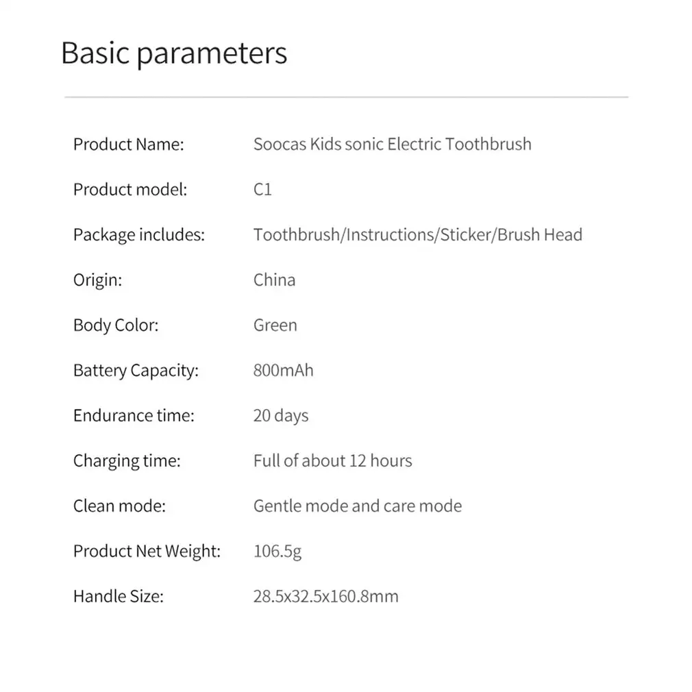Click the Green color value
692x692 pixels.
tap(275, 325)
